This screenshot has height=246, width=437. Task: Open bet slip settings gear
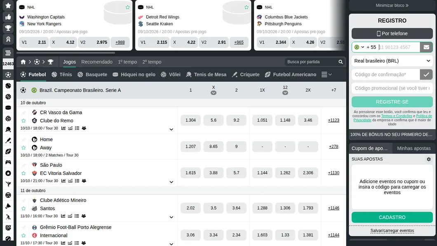(x=429, y=159)
